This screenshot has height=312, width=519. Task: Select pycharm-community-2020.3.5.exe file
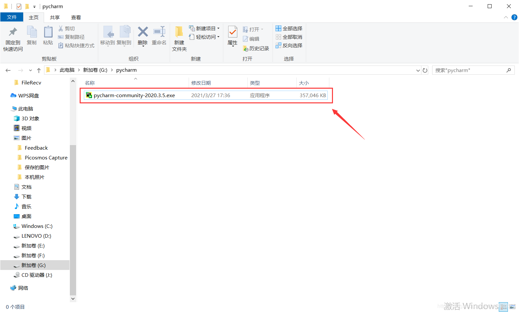pos(206,96)
